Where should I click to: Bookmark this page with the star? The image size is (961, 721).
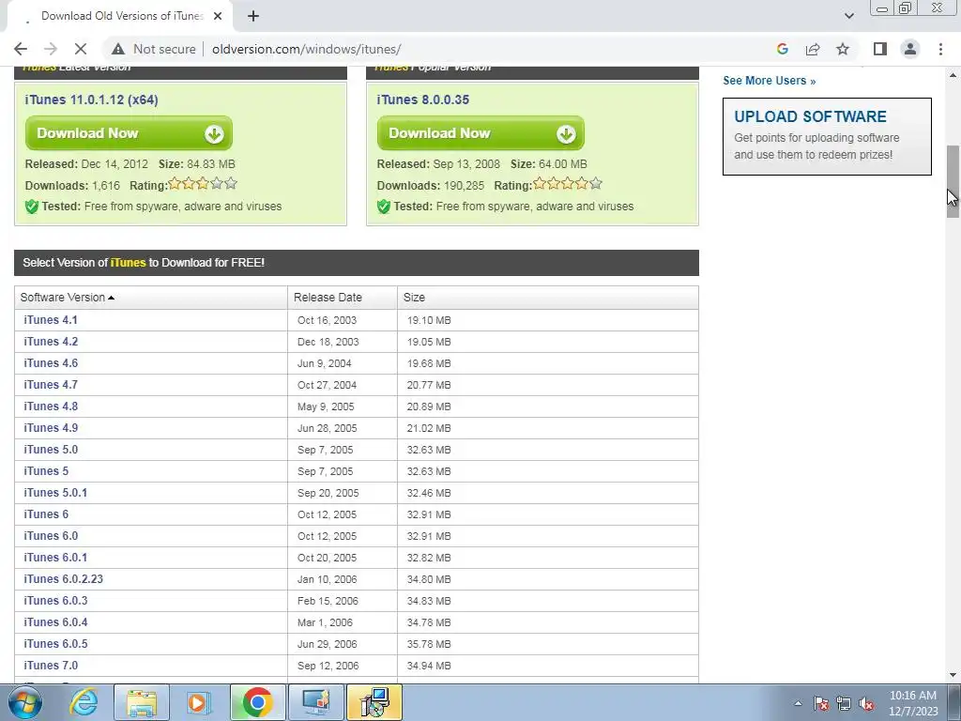(x=843, y=49)
